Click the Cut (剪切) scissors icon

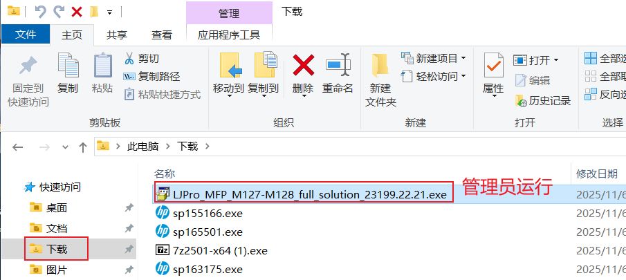[129, 58]
